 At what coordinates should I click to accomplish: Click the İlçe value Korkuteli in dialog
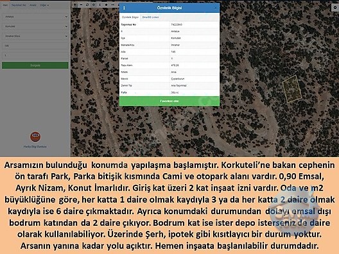[176, 38]
